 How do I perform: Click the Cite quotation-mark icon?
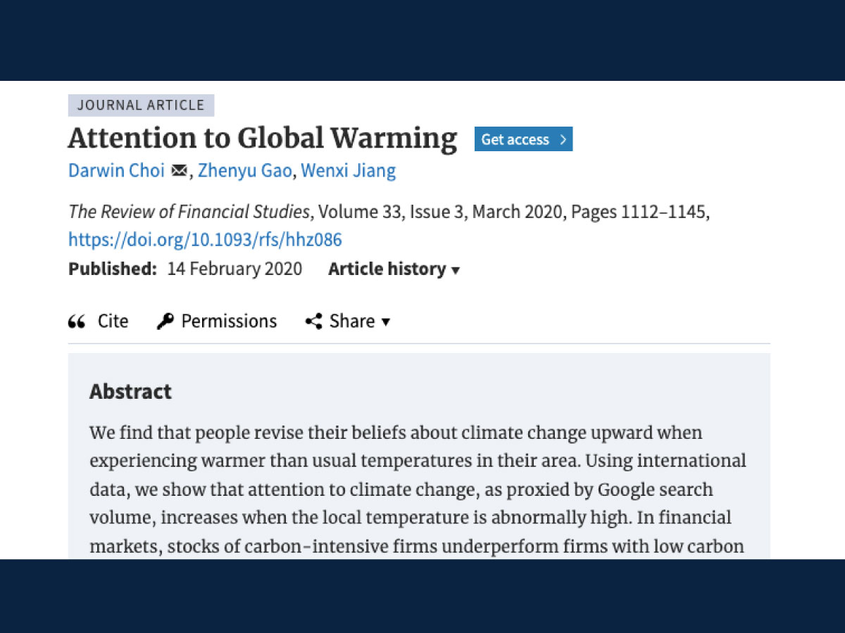coord(76,322)
